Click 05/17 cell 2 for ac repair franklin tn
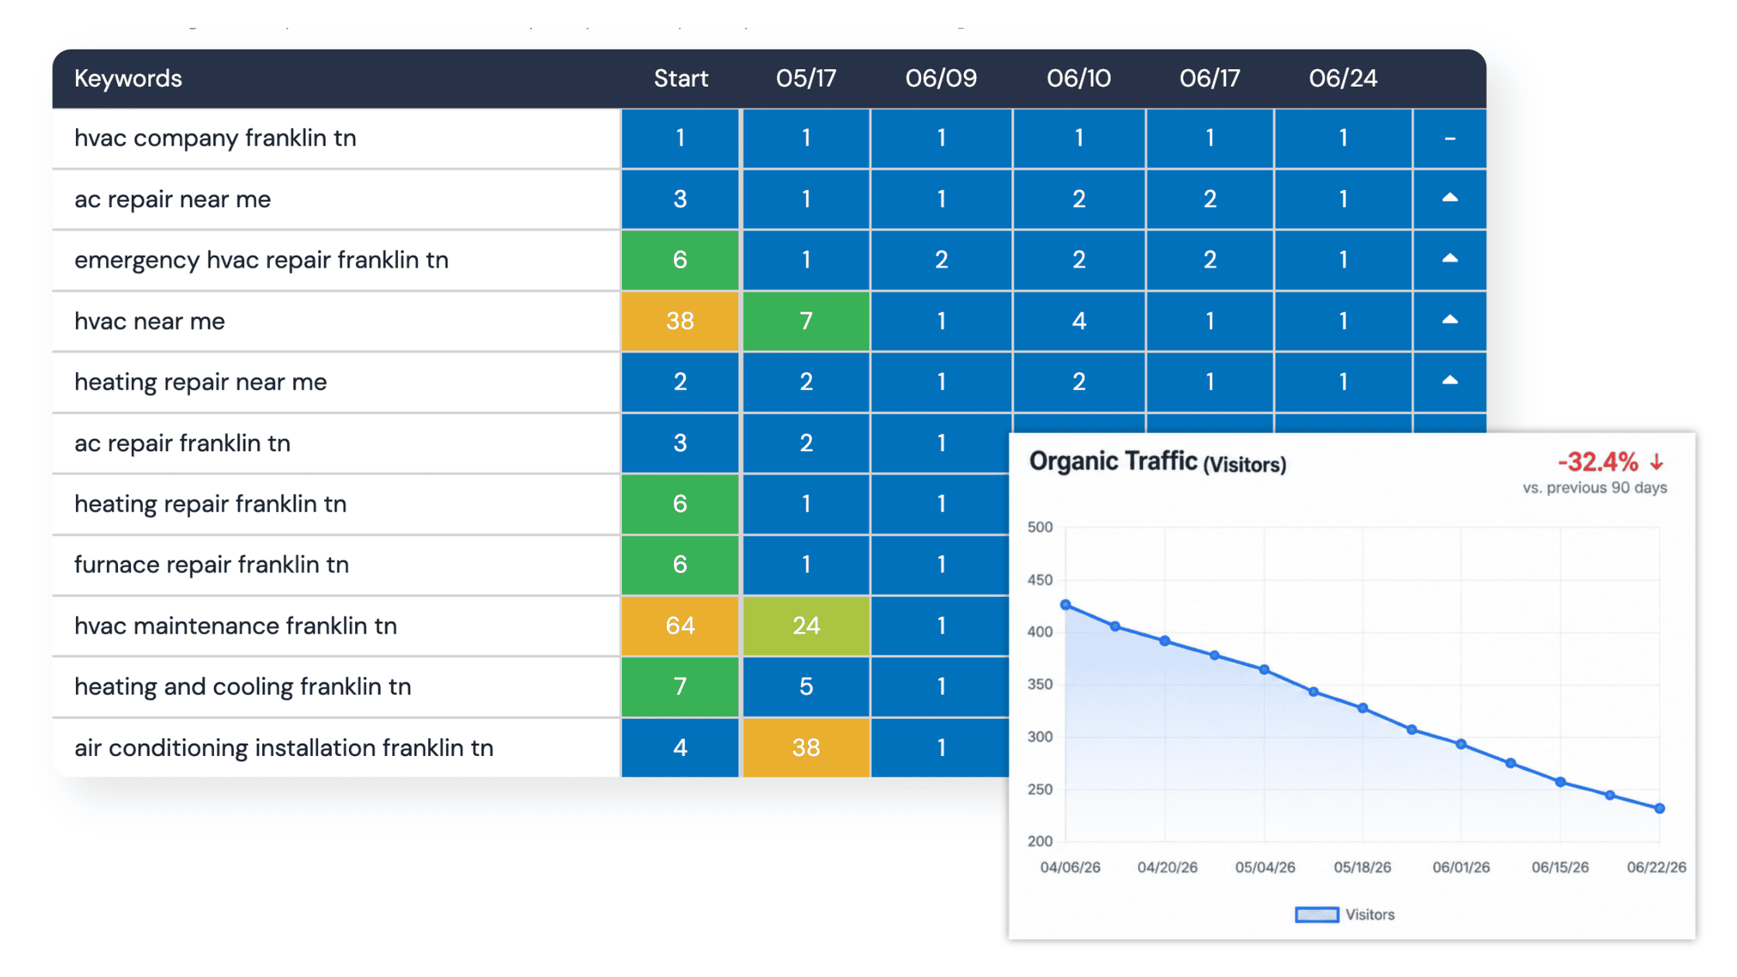This screenshot has width=1737, height=977. (x=806, y=443)
